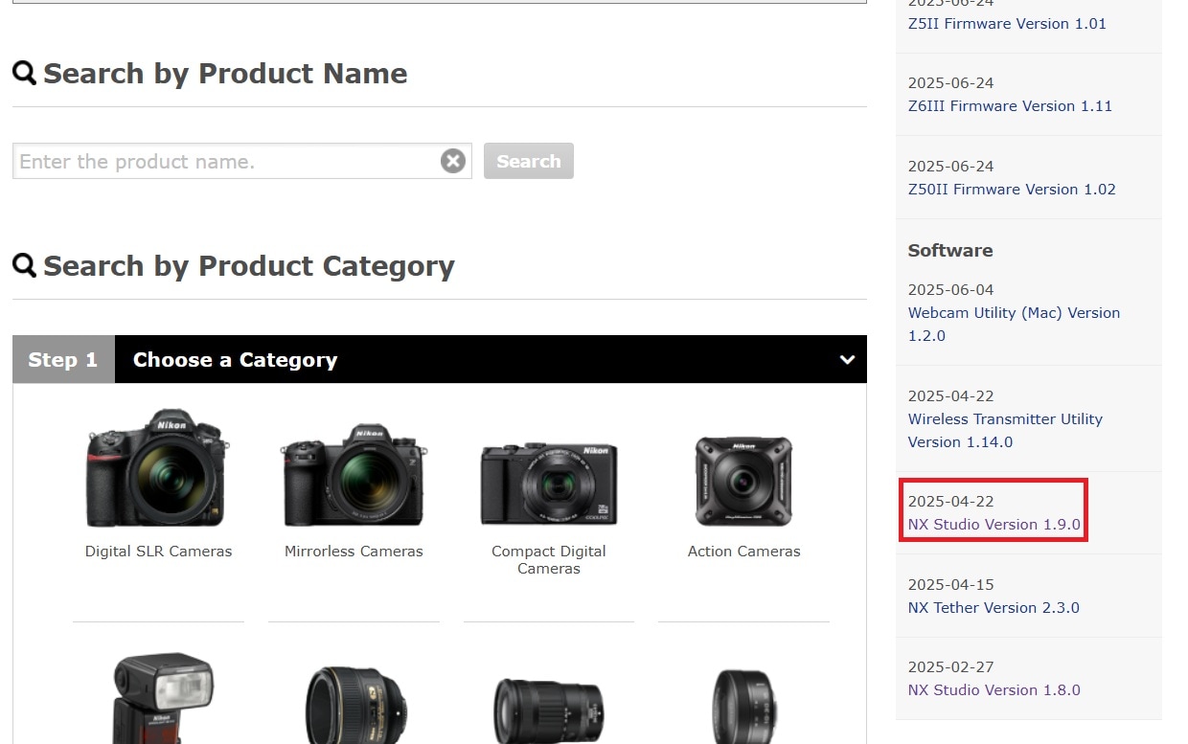This screenshot has height=744, width=1188.
Task: Open Wireless Transmitter Utility Version 1.14.0 link
Action: point(1005,431)
